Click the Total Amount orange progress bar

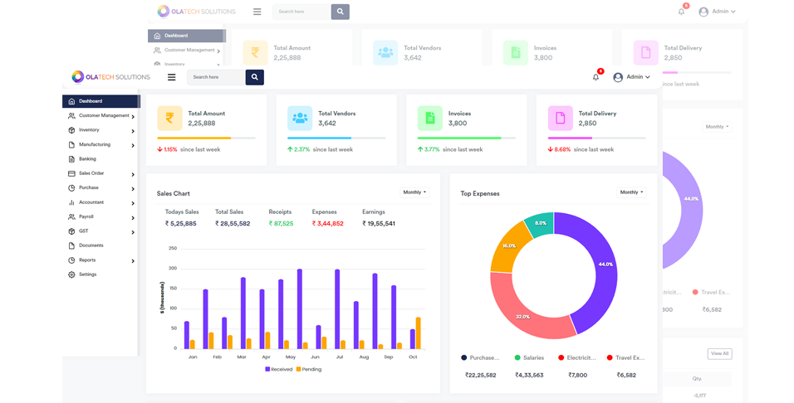[194, 138]
